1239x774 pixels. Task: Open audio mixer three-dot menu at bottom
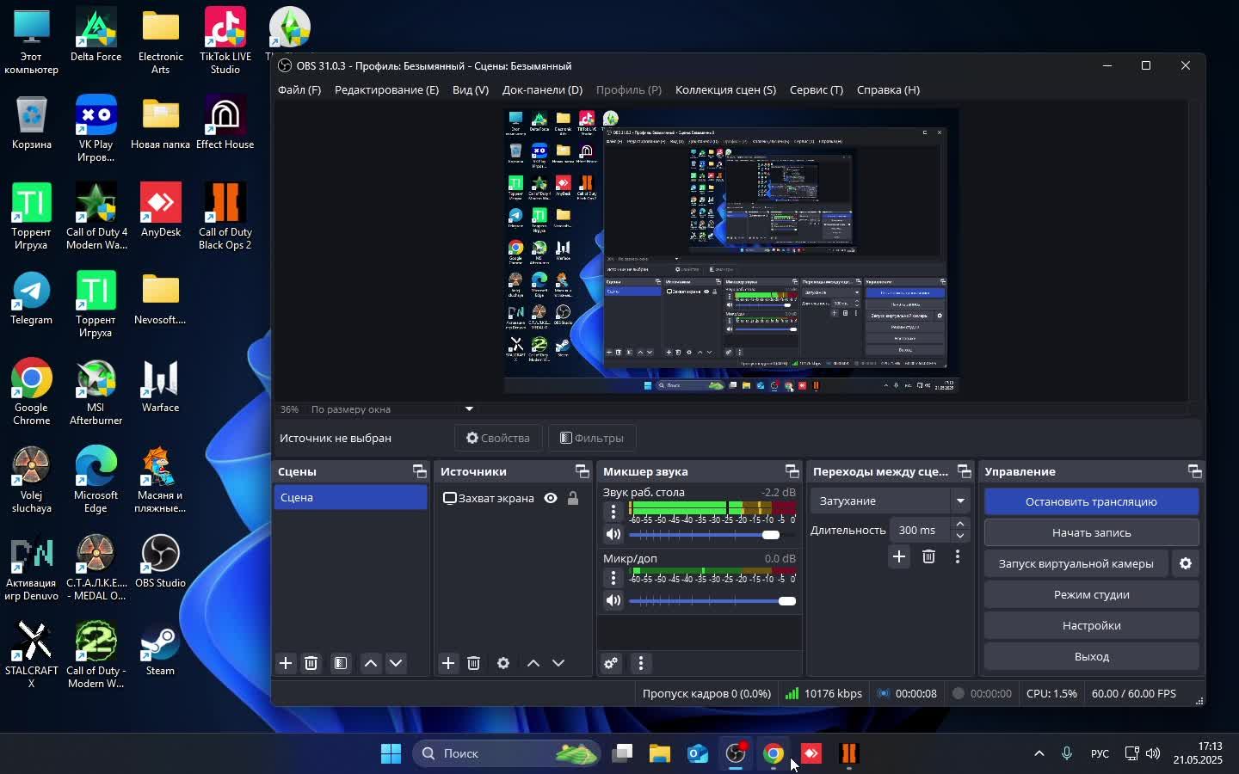click(x=641, y=663)
